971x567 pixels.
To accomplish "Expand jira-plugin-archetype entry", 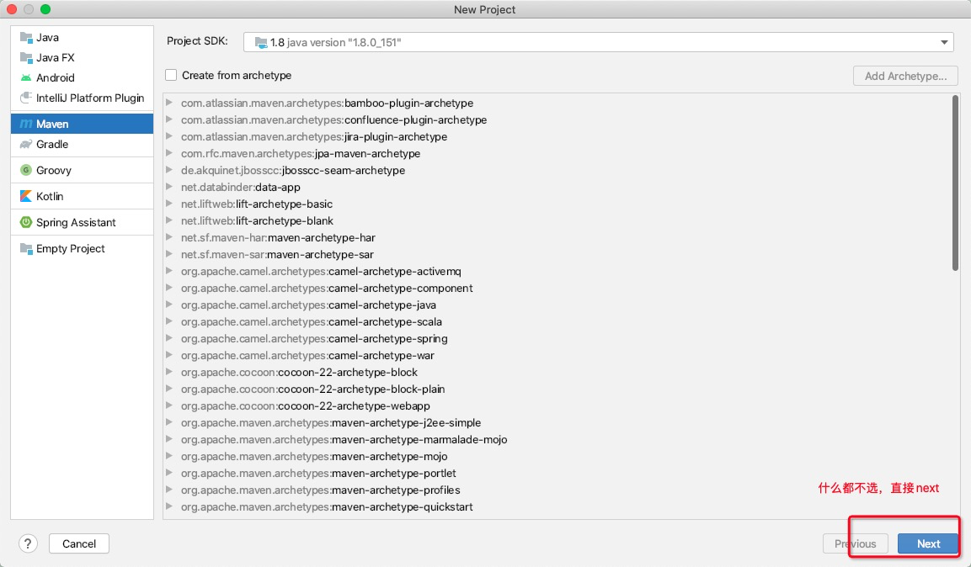I will click(x=169, y=136).
